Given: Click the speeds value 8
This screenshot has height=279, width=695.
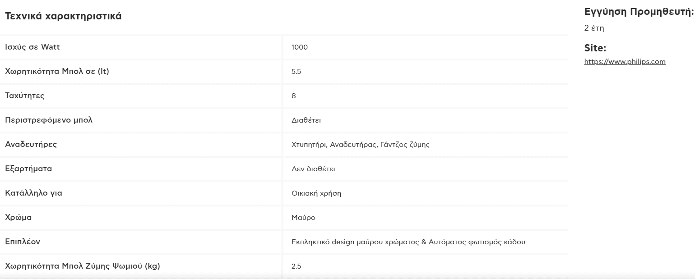Looking at the screenshot, I should tap(294, 96).
